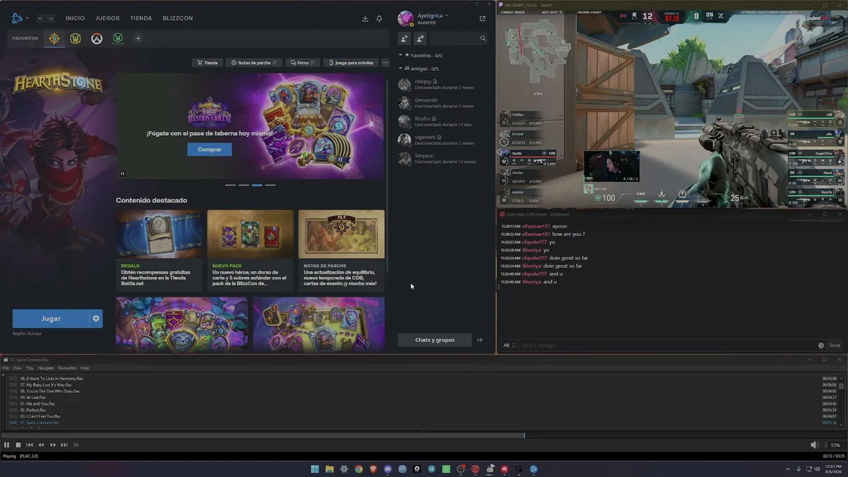
Task: Open the REGALO free rewards card
Action: pyautogui.click(x=159, y=250)
